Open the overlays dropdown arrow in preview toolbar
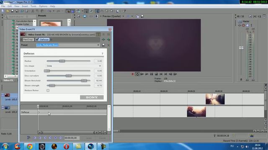Image resolution: width=268 pixels, height=150 pixels. tap(132, 16)
